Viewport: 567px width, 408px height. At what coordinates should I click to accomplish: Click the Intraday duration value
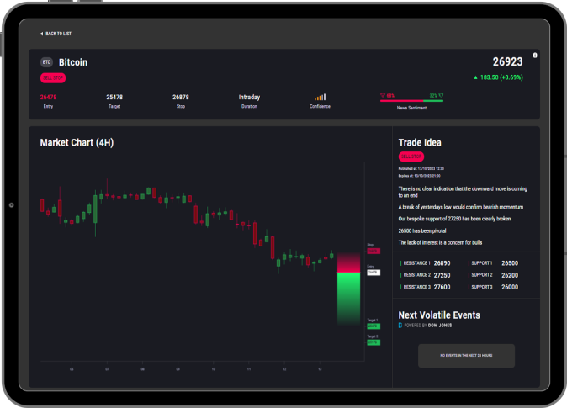coord(249,98)
